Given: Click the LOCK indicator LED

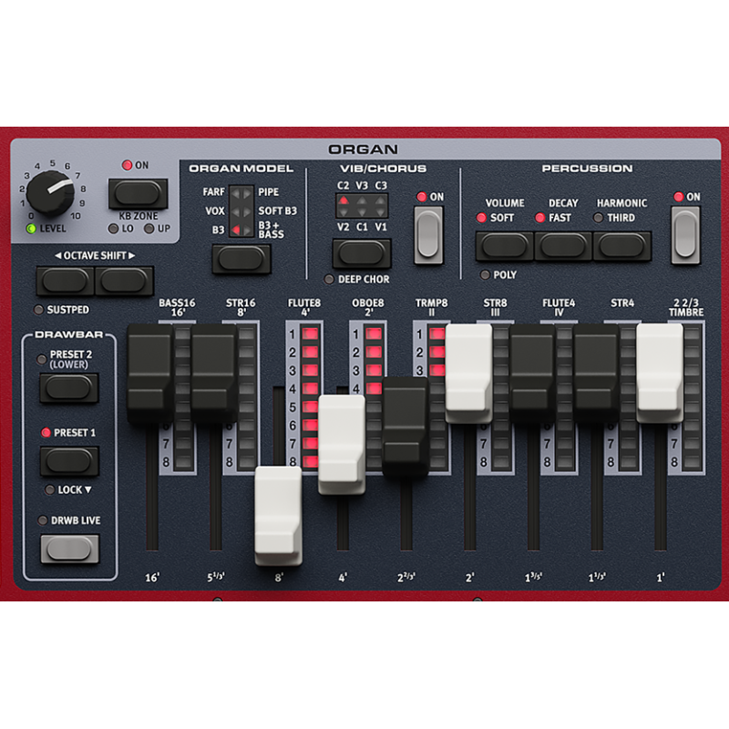Looking at the screenshot, I should [x=49, y=489].
